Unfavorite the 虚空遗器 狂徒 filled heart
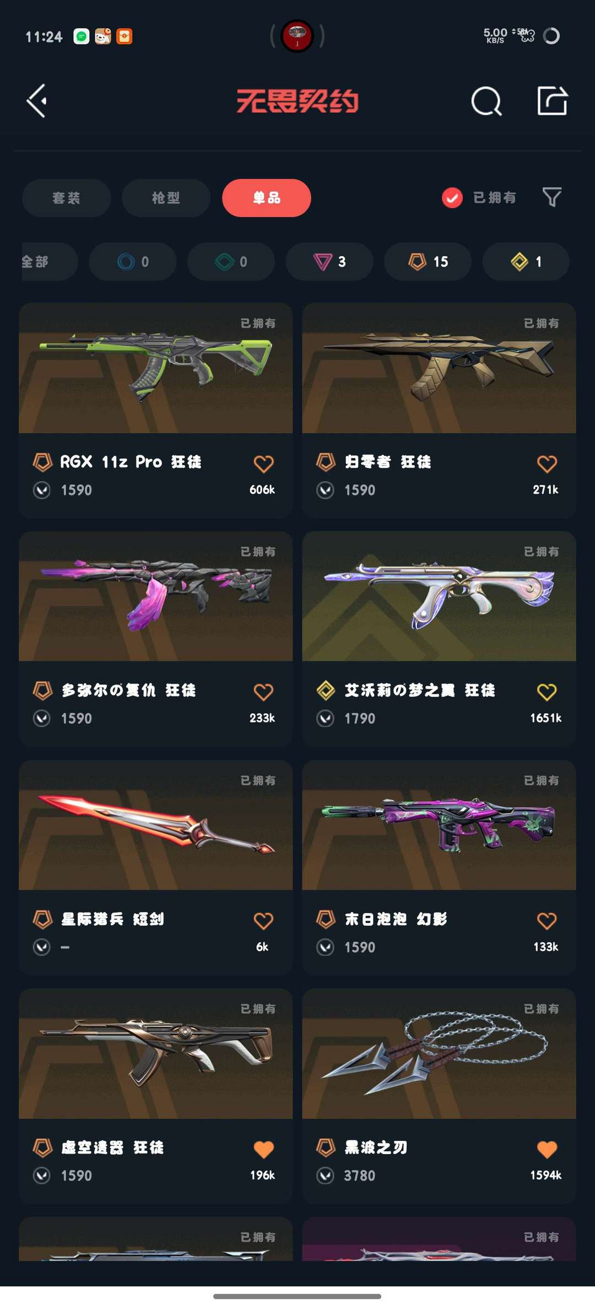Screen dimensions: 595x1309 [263, 1150]
